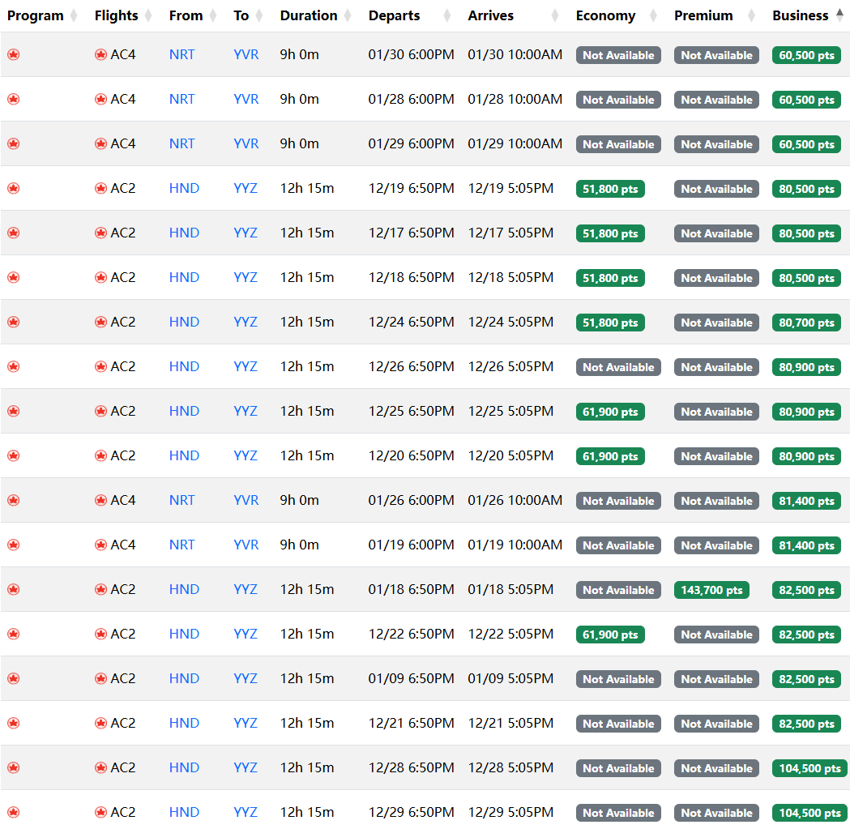
Task: Toggle sort arrows on the Departs column
Action: tap(447, 15)
